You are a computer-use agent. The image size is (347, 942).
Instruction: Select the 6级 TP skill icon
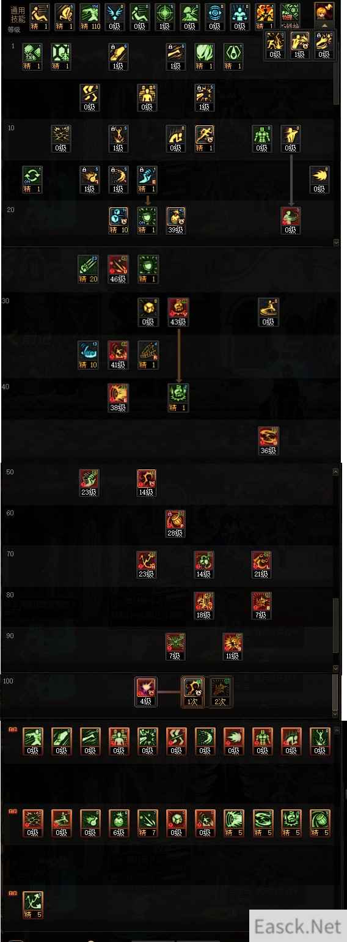point(119,823)
